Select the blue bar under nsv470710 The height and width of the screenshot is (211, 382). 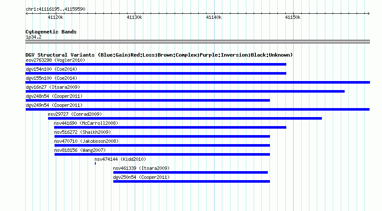(x=162, y=145)
